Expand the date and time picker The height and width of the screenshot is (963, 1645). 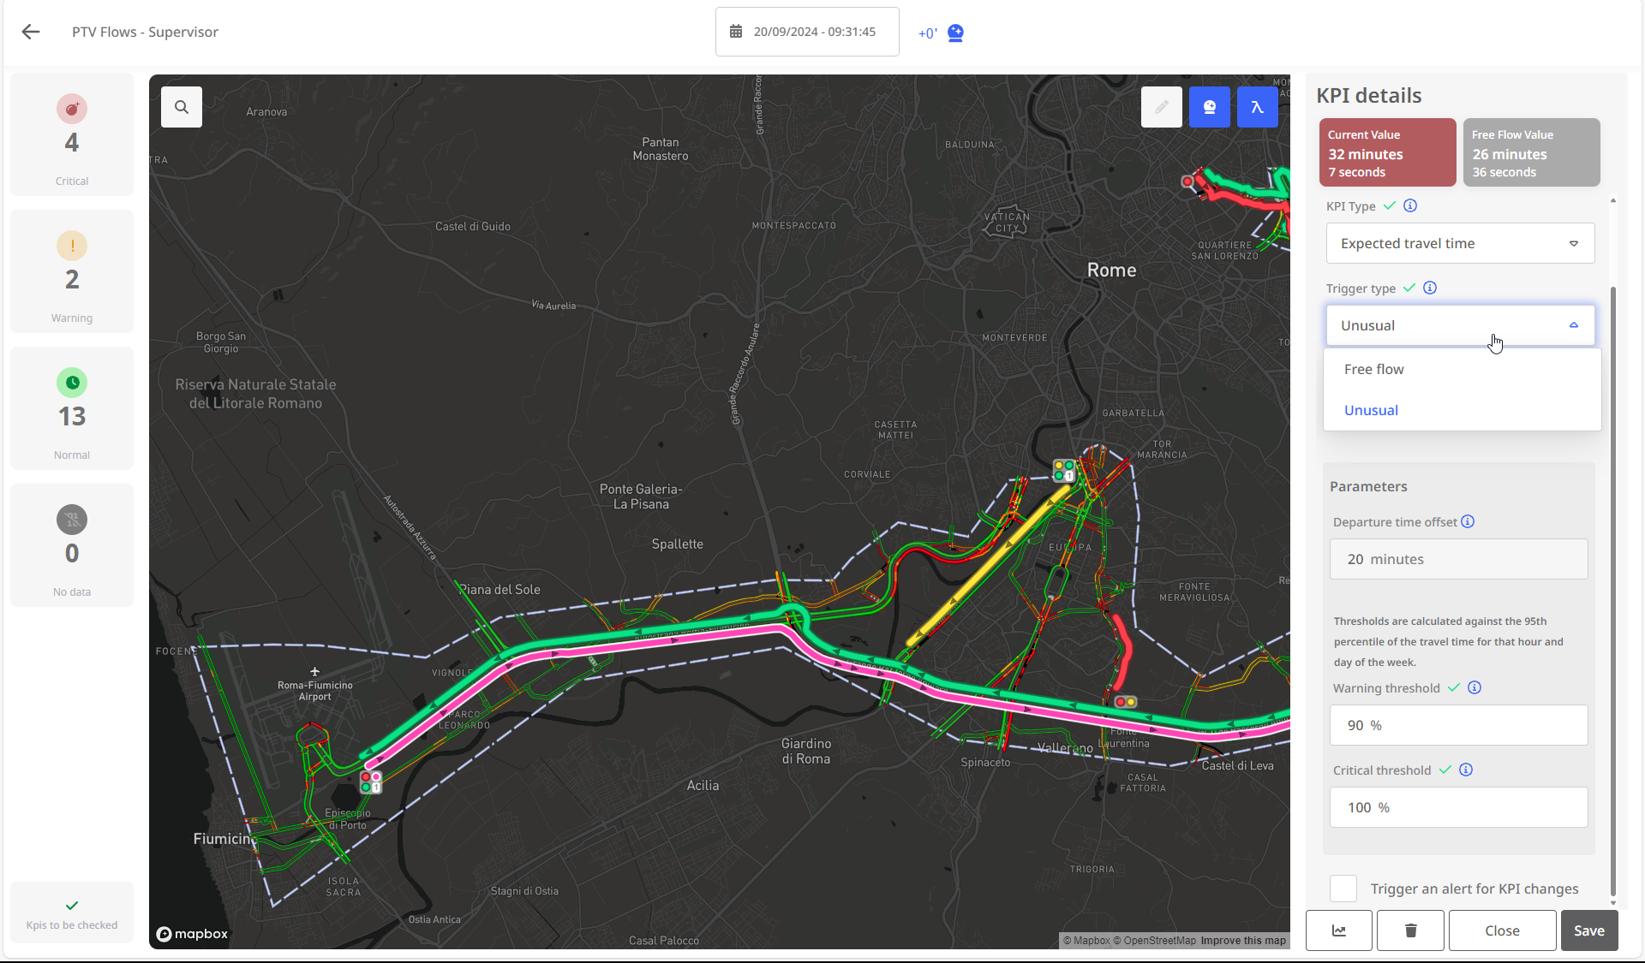806,32
